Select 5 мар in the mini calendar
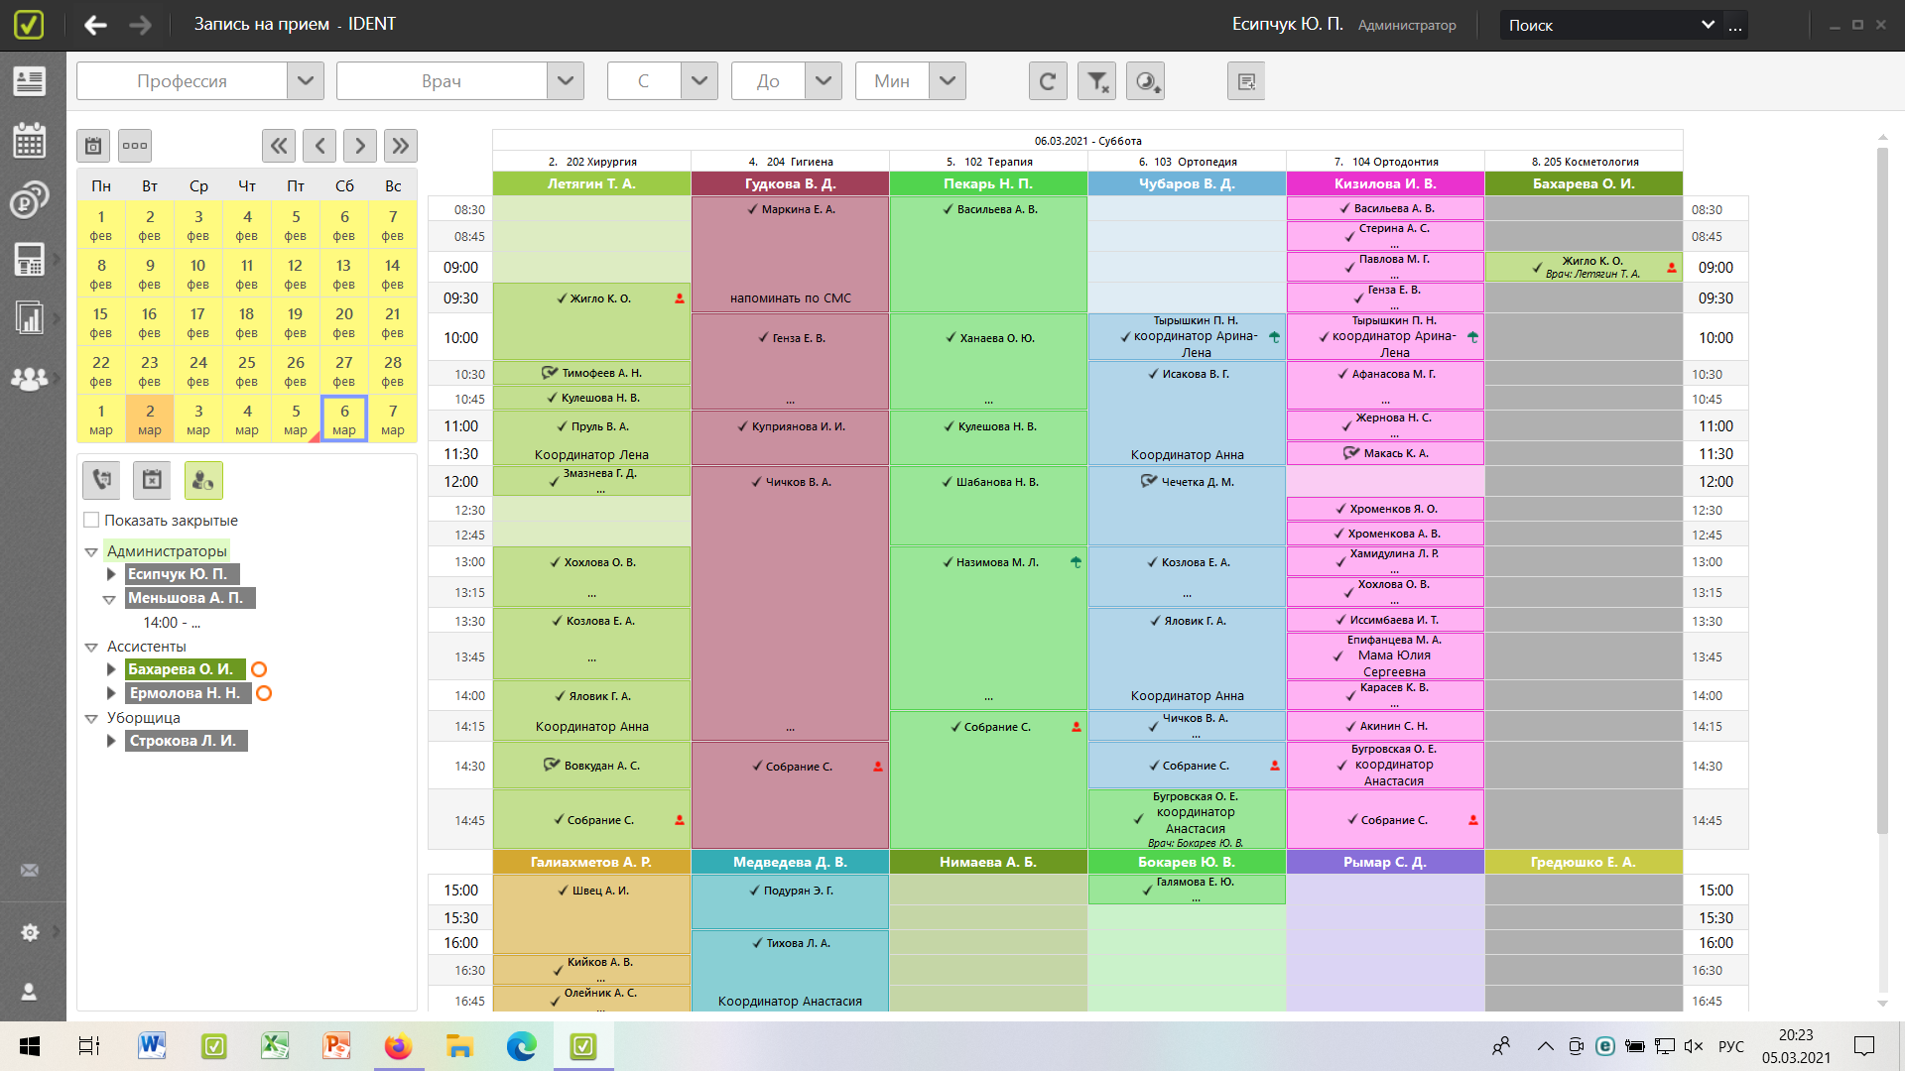Image resolution: width=1905 pixels, height=1071 pixels. point(296,418)
